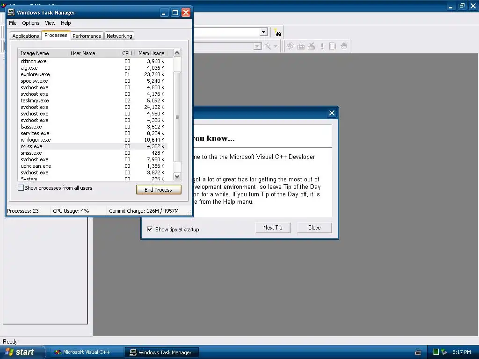The height and width of the screenshot is (359, 479).
Task: Click the Build icon in the build toolbar
Action: [301, 46]
